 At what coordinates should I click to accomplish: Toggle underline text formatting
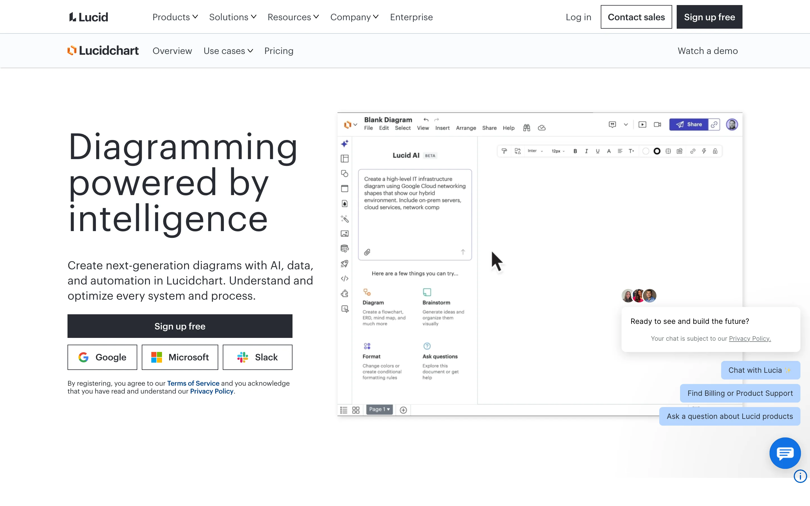pyautogui.click(x=597, y=151)
